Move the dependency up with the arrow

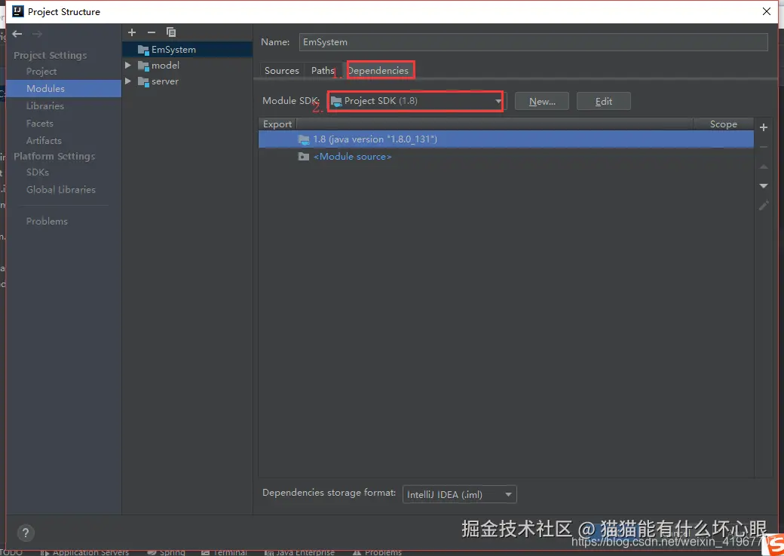[764, 166]
